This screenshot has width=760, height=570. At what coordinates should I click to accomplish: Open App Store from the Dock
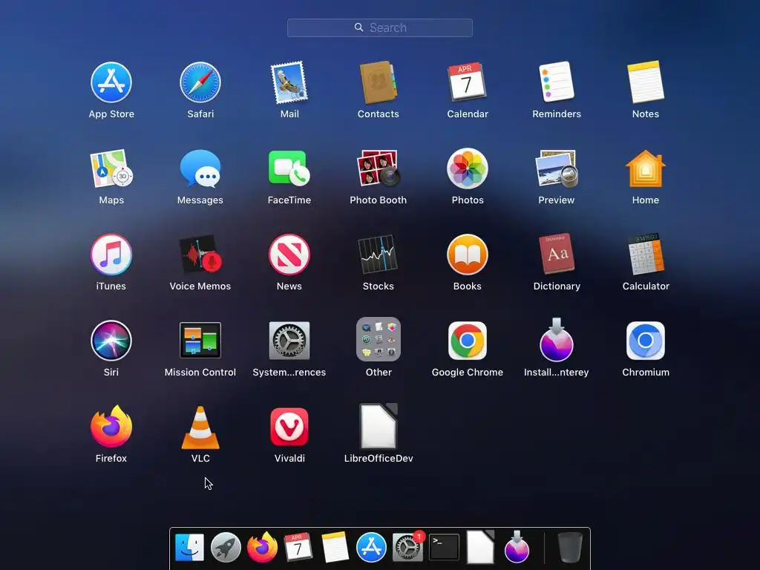point(371,547)
